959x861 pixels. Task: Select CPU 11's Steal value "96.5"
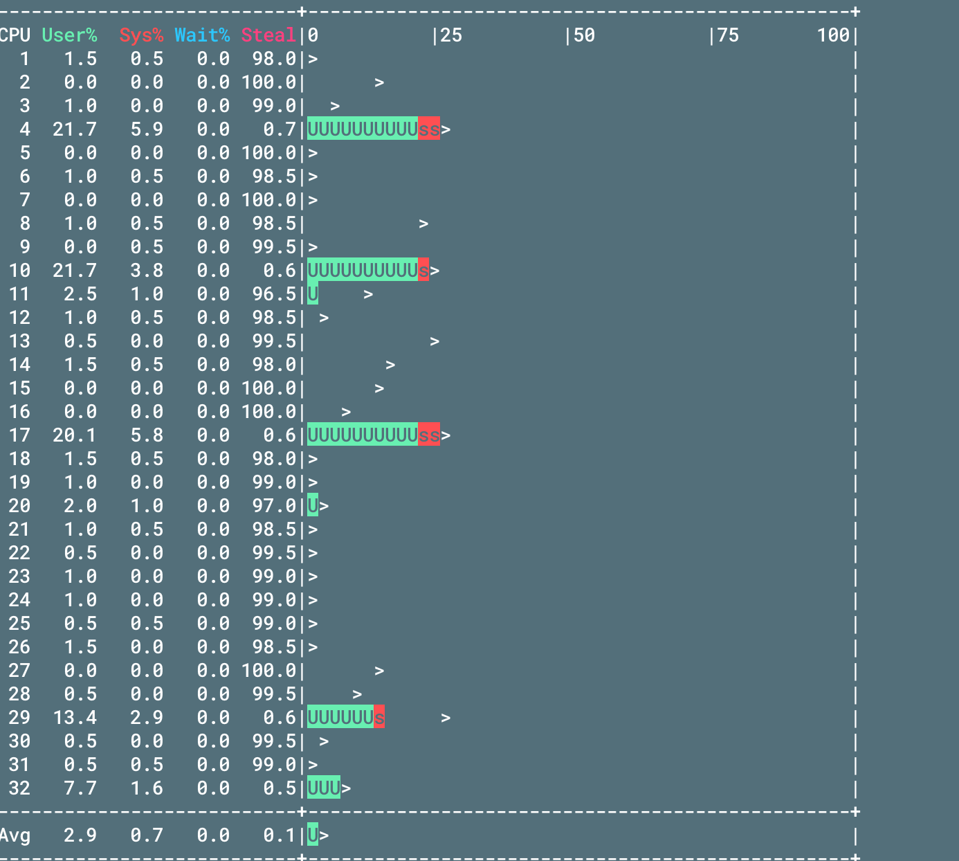coord(274,294)
